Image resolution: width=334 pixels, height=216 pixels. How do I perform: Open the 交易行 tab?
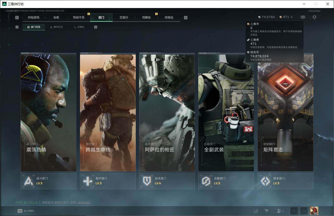coord(124,17)
